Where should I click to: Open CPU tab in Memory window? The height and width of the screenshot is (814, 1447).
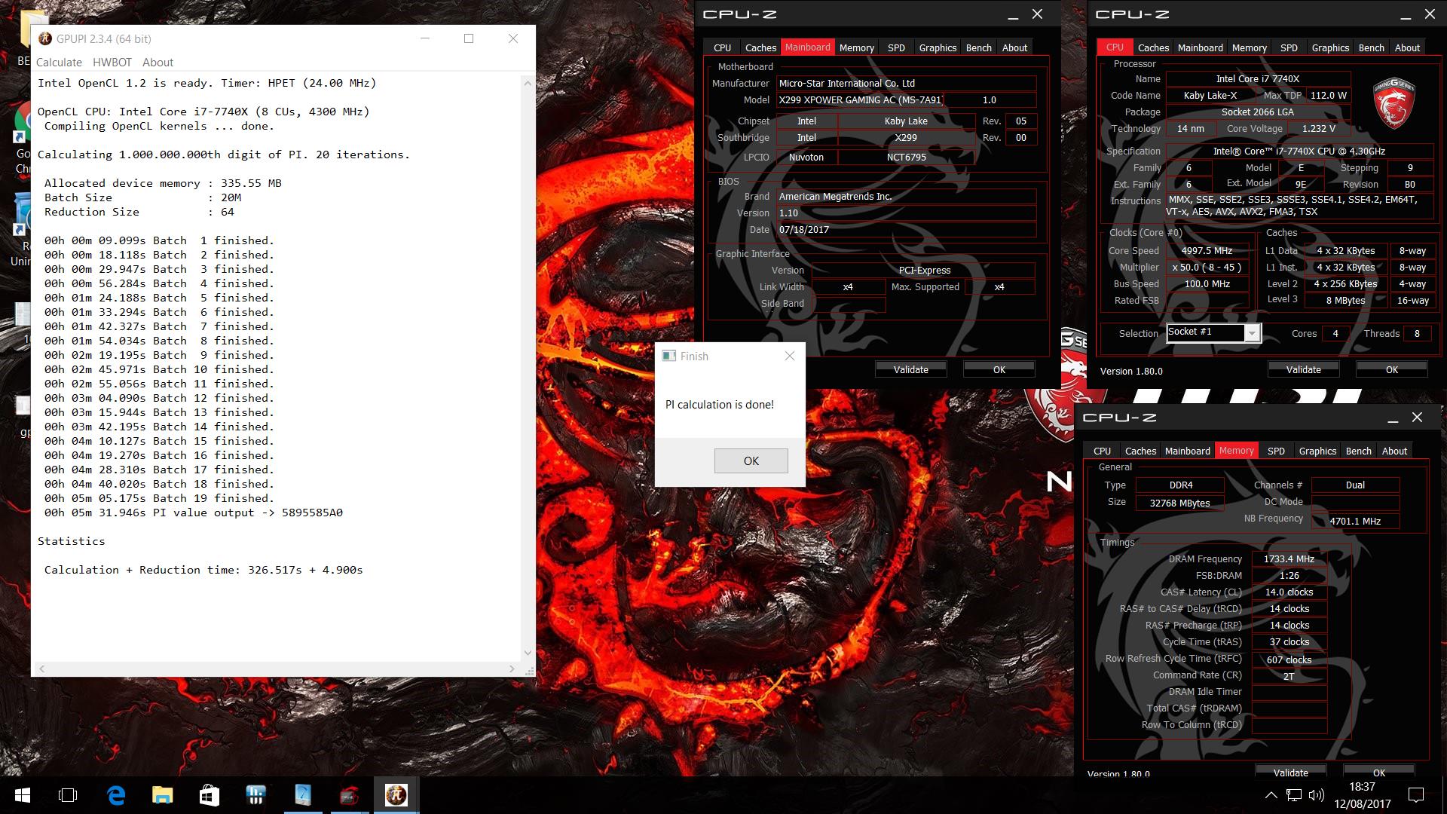click(1102, 451)
